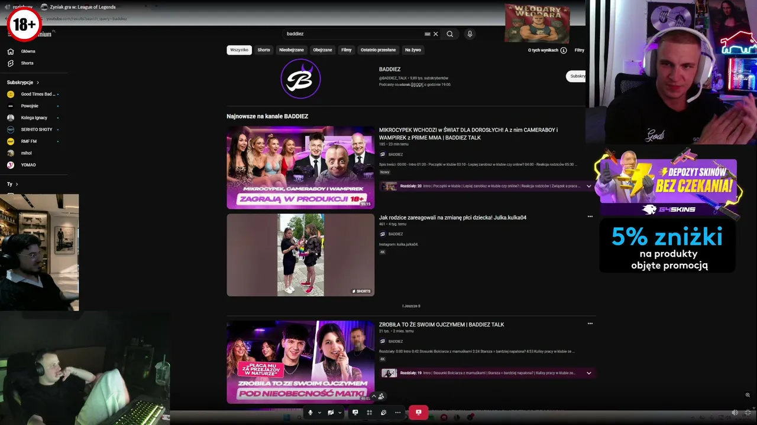Open the YOMAO channel avatar
This screenshot has height=425, width=757.
tap(10, 165)
